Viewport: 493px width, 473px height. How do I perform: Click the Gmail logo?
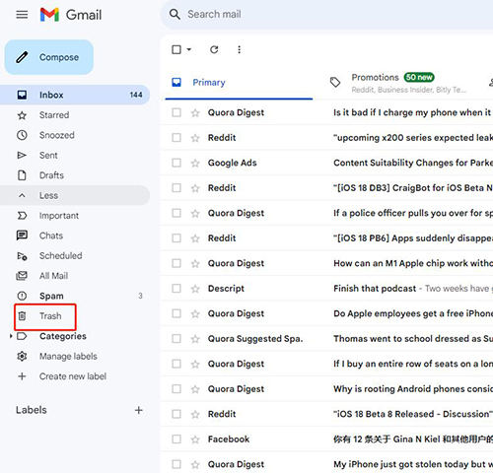click(x=71, y=15)
